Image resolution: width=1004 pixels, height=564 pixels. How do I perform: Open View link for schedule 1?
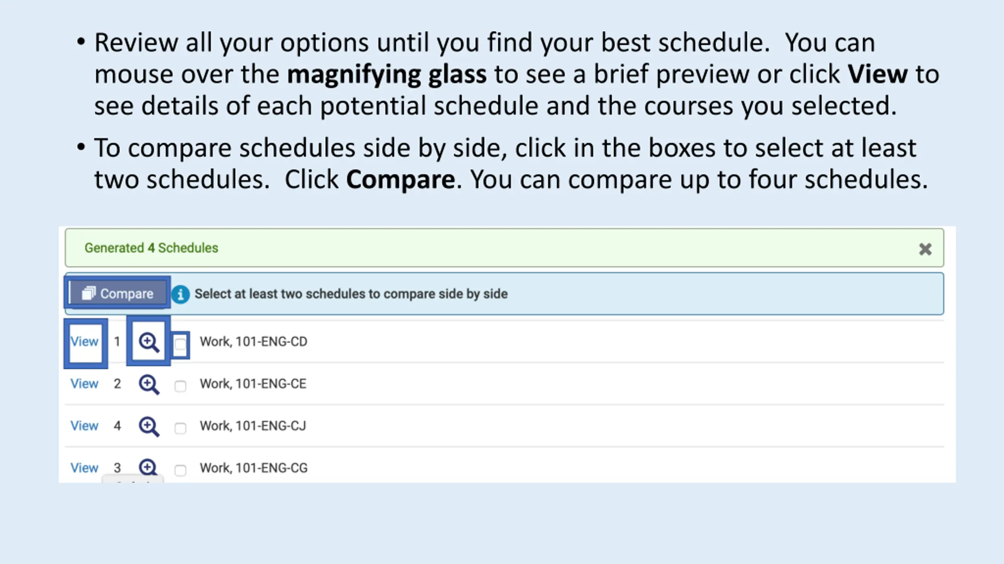[x=84, y=342]
